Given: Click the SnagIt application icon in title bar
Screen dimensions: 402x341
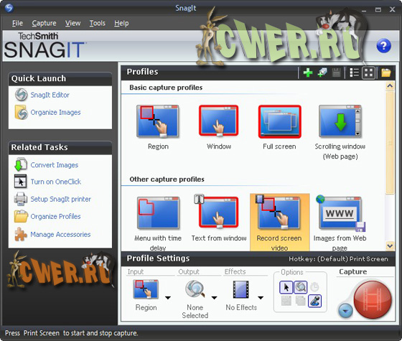Looking at the screenshot, I should point(9,8).
